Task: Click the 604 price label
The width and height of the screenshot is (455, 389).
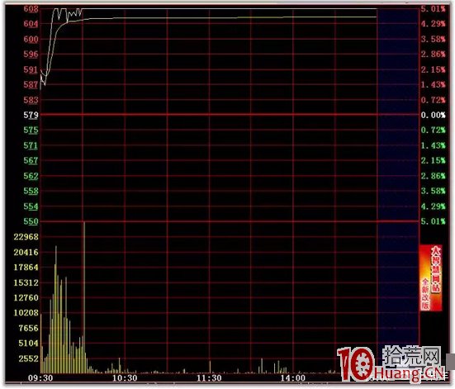Action: (x=31, y=23)
